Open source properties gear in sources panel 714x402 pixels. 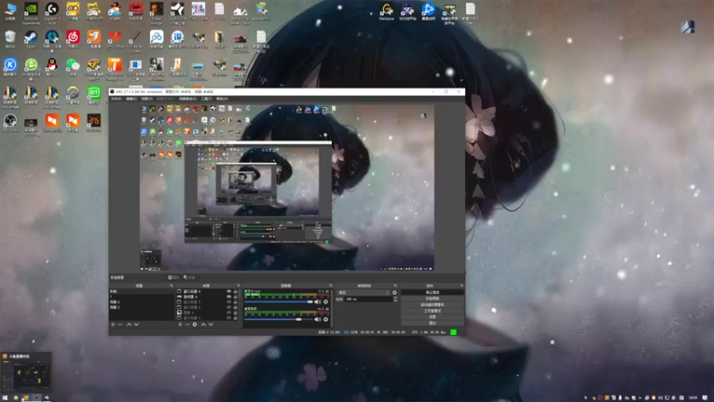point(195,324)
